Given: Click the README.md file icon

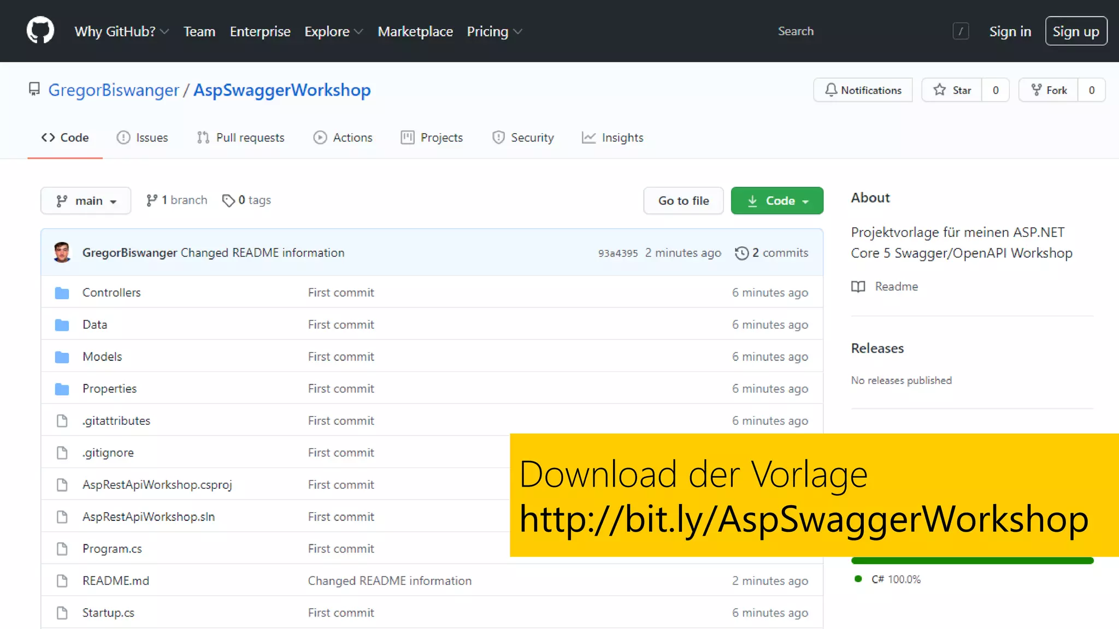Looking at the screenshot, I should [x=62, y=581].
